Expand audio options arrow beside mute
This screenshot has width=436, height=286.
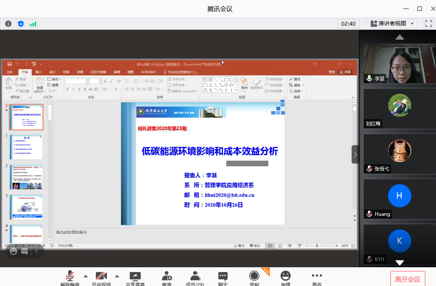pyautogui.click(x=86, y=276)
